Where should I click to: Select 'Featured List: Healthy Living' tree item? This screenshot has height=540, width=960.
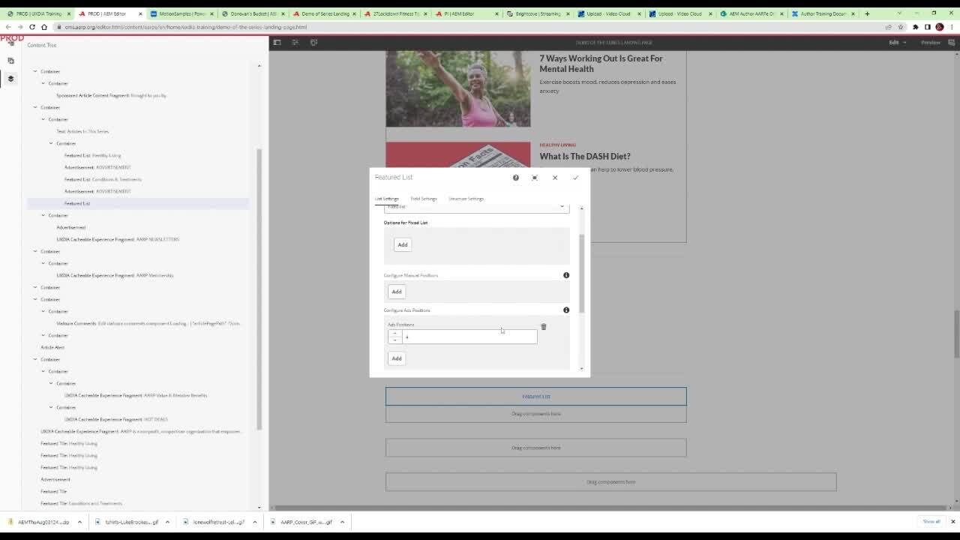point(92,155)
